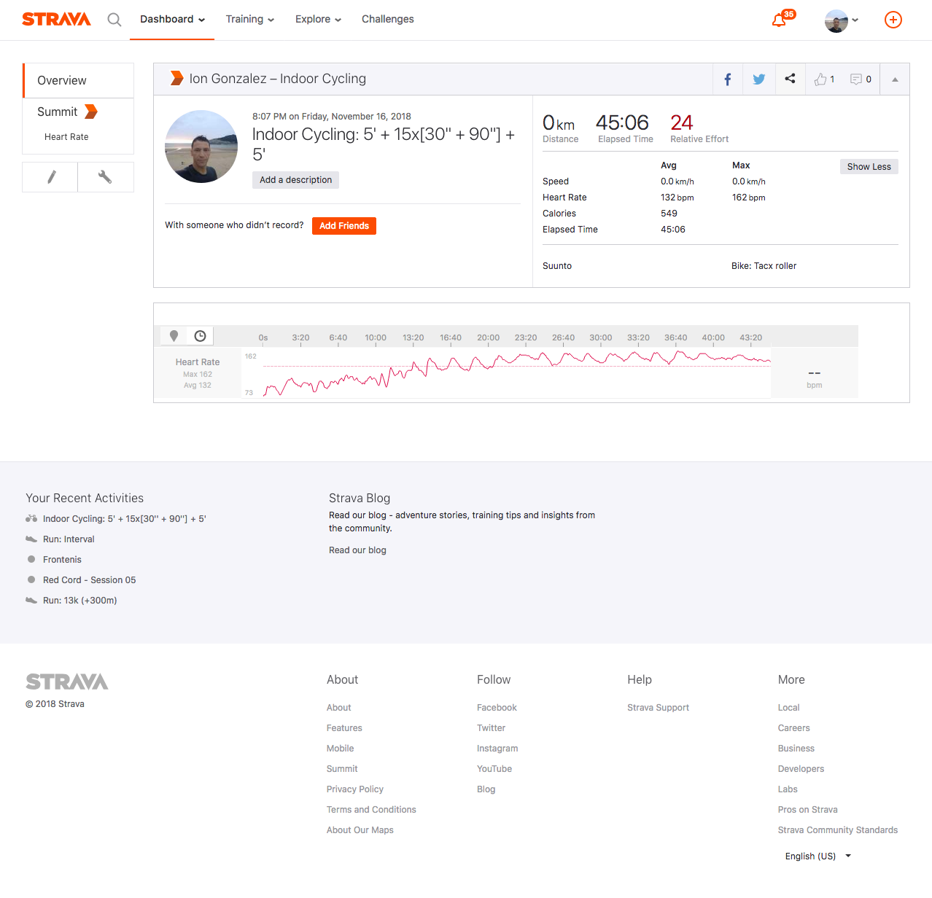Go to the Challenges menu item
The width and height of the screenshot is (932, 898).
pos(388,20)
